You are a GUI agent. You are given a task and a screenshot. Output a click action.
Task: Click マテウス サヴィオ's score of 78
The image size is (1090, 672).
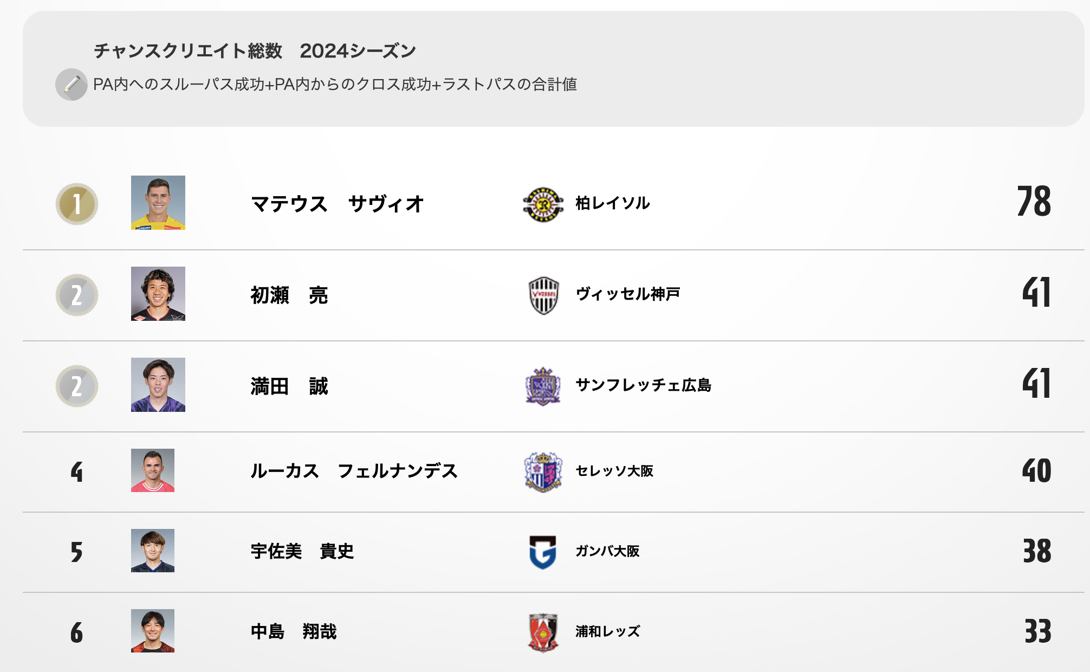coord(1034,202)
